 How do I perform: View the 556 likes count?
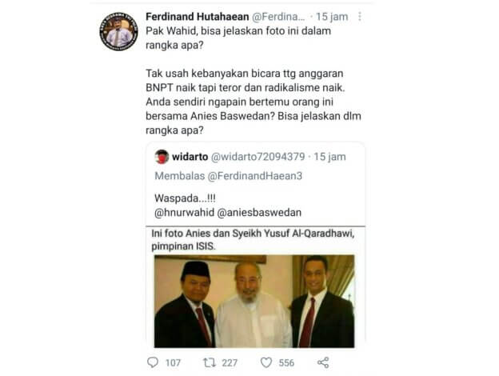[x=286, y=362]
